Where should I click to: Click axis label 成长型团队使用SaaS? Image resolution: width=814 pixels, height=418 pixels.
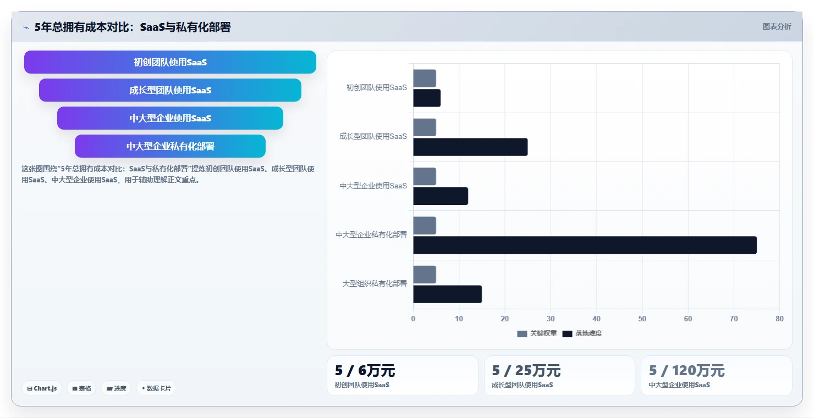click(373, 136)
